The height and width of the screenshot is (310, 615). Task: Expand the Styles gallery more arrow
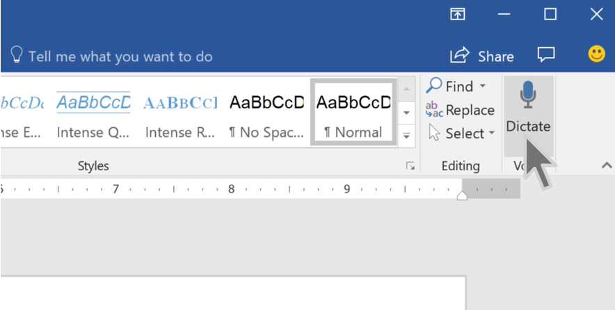[x=407, y=136]
